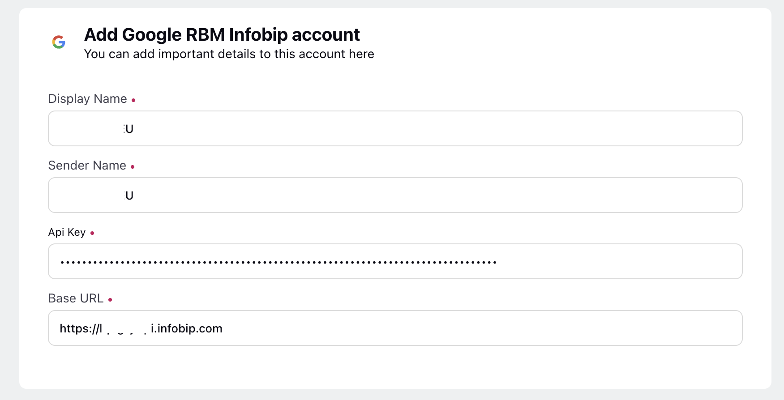Screen dimensions: 784x400
Task: Click the 'U' text inside Display Name field
Action: pos(129,129)
